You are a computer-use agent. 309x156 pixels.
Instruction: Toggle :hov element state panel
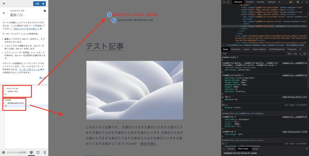(289, 54)
